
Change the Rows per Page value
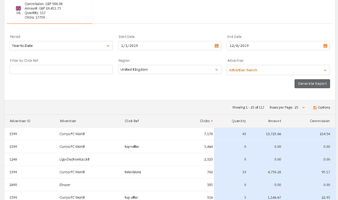tap(299, 108)
